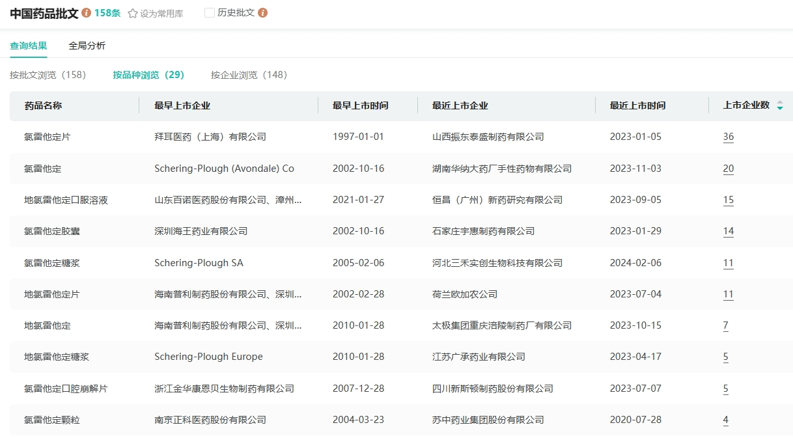Screen dimensions: 793x438
Task: Browse by 按批文浏览（158）
Action: click(x=48, y=75)
